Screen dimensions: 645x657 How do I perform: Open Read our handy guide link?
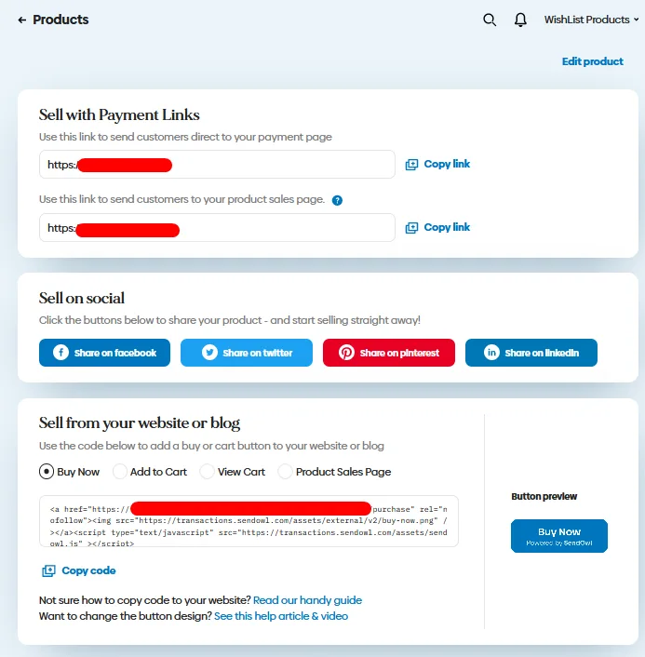(307, 600)
